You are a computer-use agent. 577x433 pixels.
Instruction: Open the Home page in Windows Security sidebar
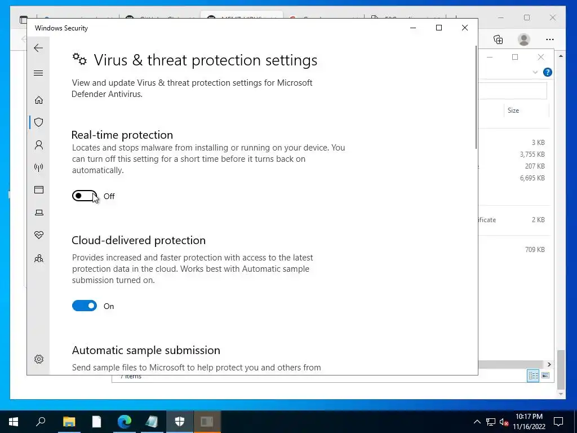[x=39, y=100]
